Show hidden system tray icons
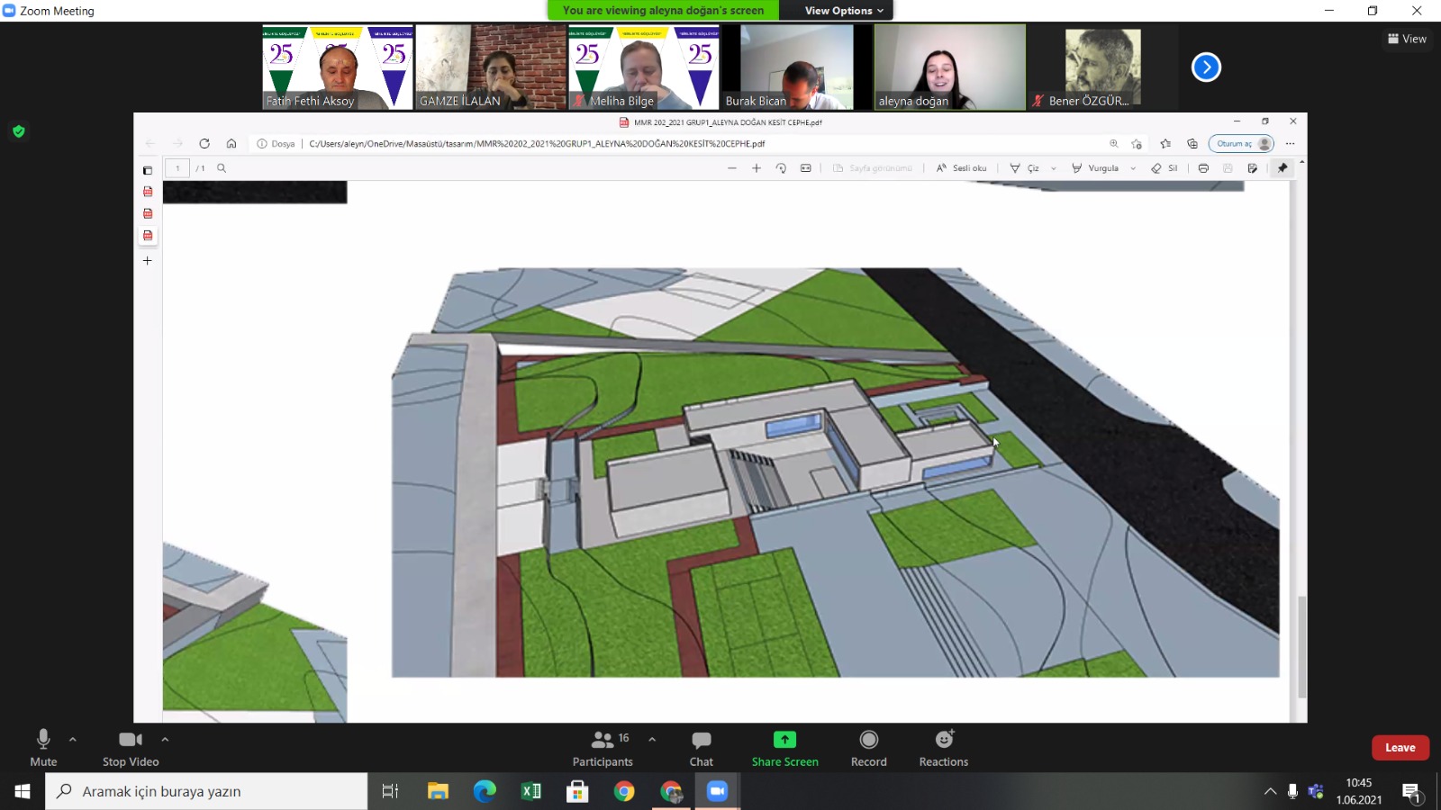 [1270, 791]
